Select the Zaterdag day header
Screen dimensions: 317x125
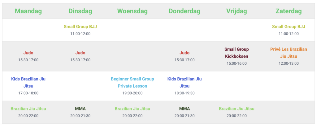click(289, 11)
